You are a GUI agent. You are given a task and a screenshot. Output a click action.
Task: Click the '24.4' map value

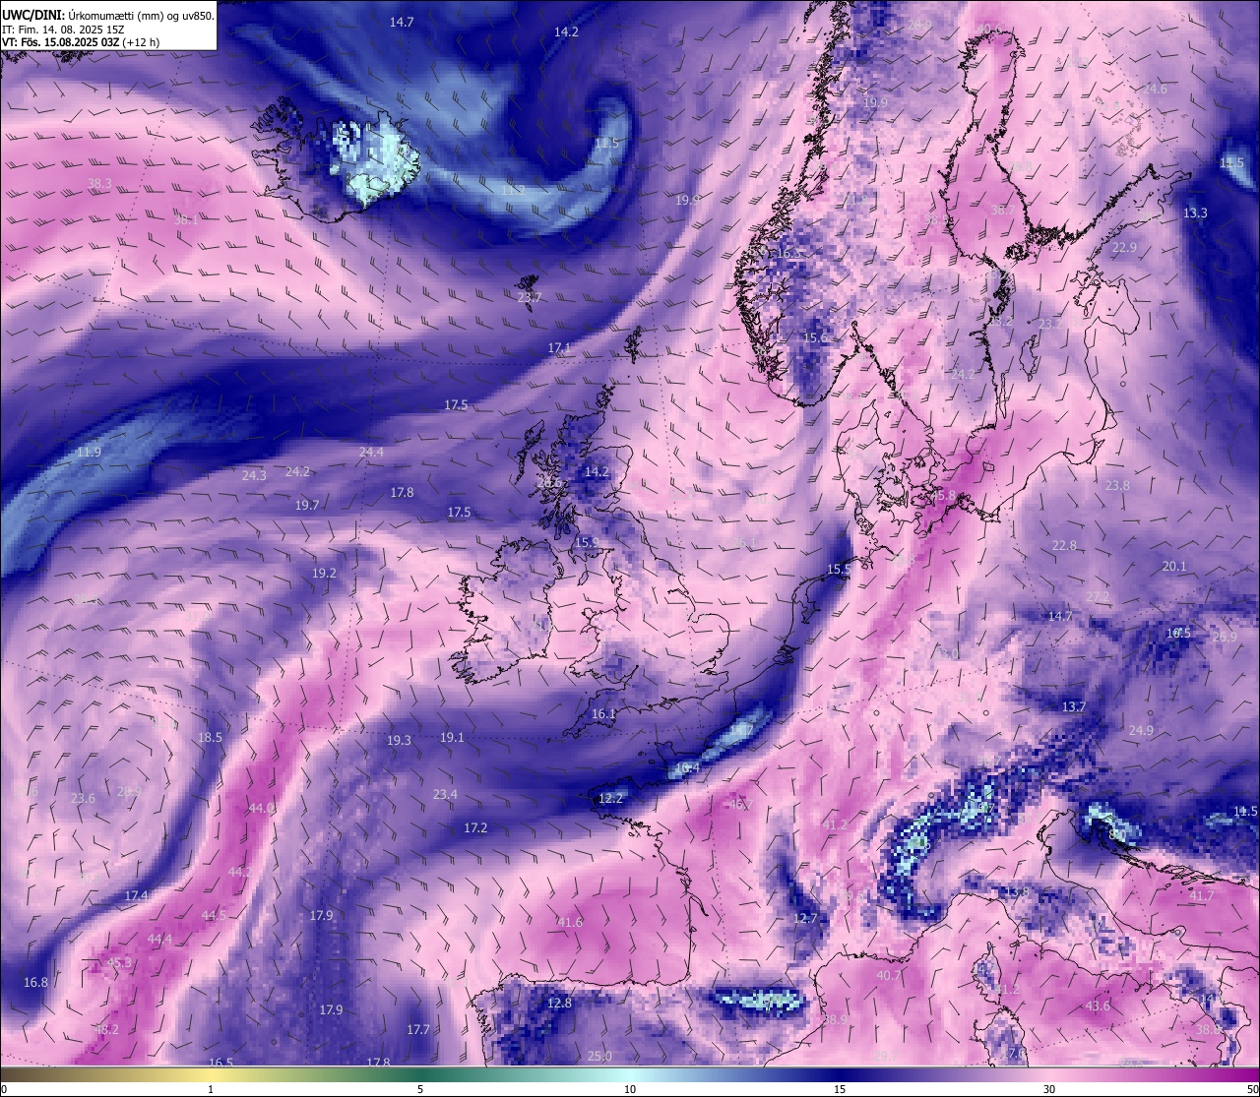coord(371,452)
